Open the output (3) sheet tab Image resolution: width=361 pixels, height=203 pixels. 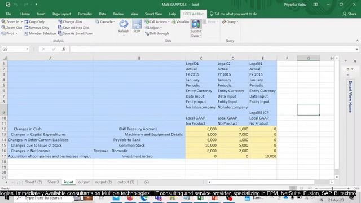(x=126, y=182)
